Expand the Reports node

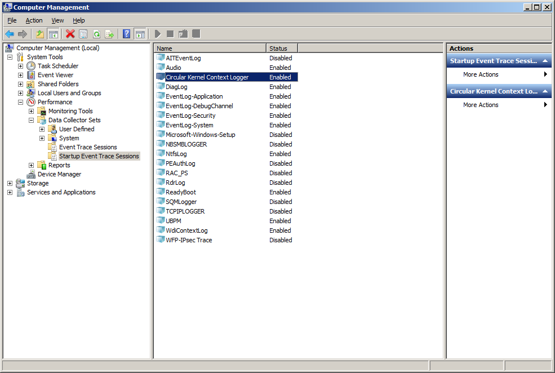click(31, 165)
